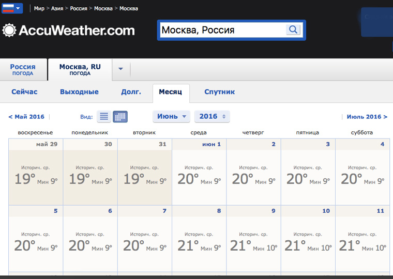Click the search field containing Москва, Россия

coord(222,30)
